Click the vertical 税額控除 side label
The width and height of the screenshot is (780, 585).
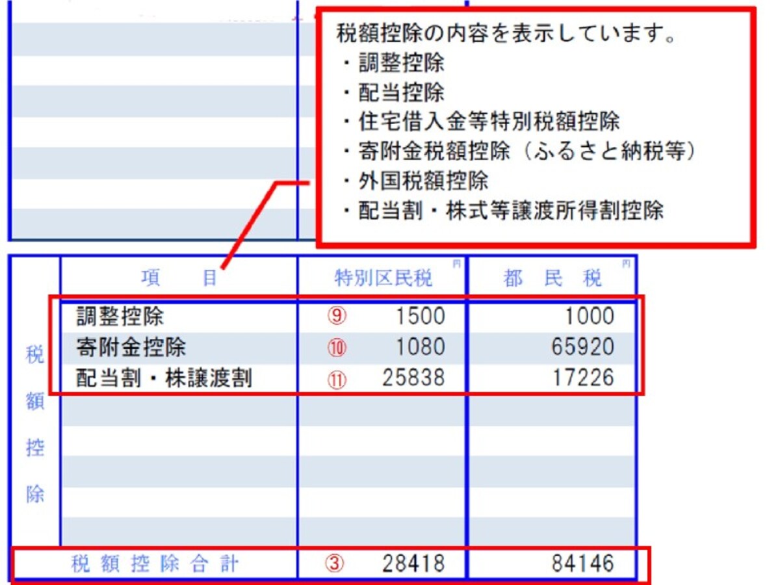tap(35, 425)
